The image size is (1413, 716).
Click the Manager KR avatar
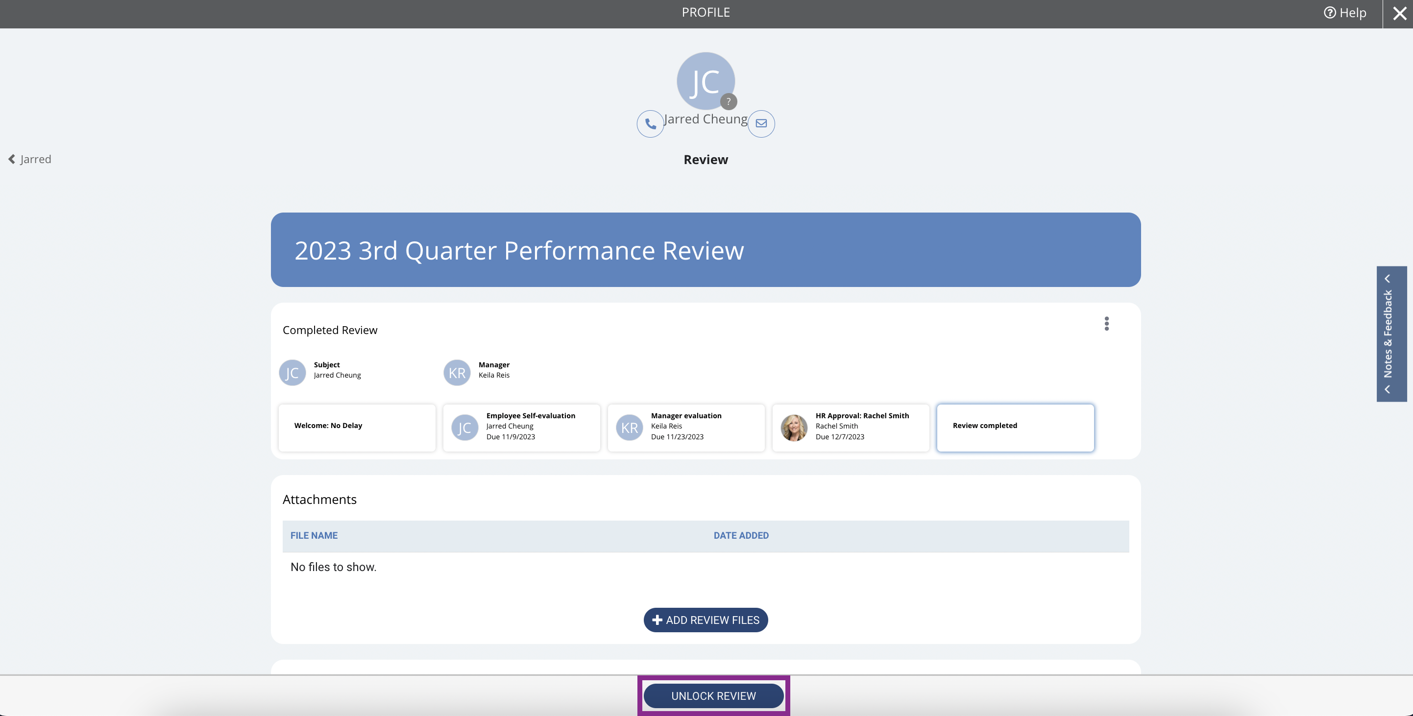(457, 373)
